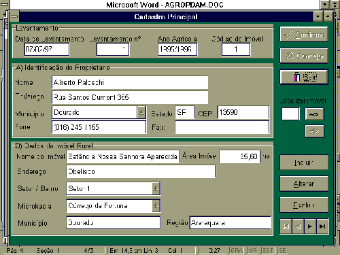Click the Nome field with Alberto Paleschi

click(x=130, y=82)
